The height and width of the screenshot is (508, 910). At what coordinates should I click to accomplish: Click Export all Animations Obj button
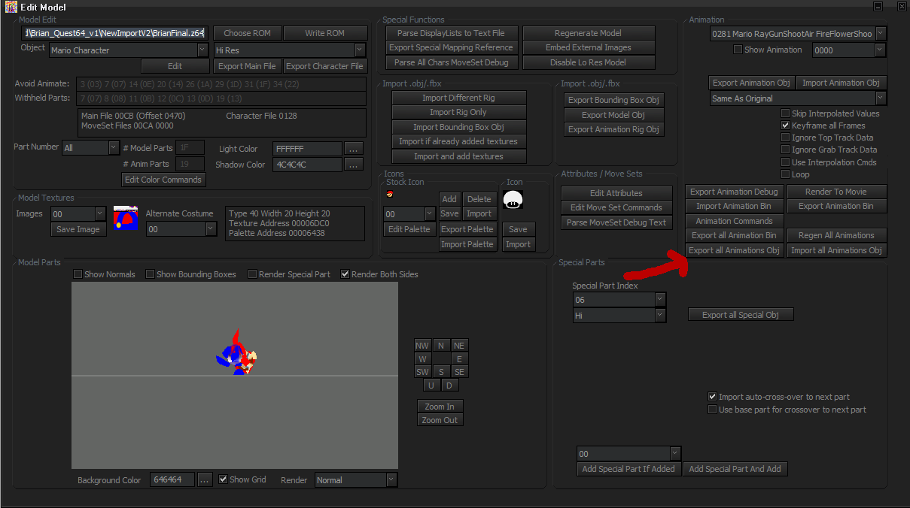click(x=735, y=250)
